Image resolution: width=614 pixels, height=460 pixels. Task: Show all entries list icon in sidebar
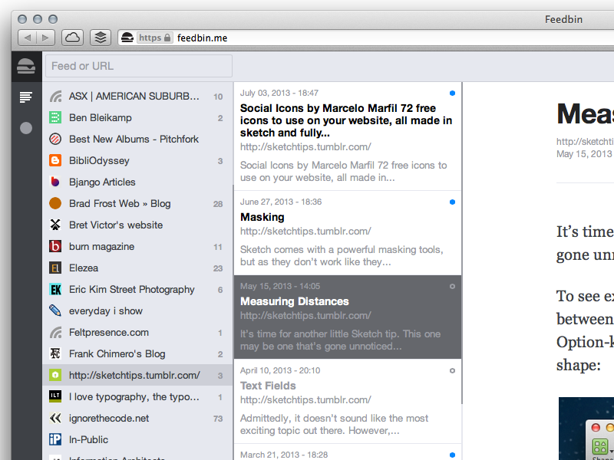pos(26,97)
